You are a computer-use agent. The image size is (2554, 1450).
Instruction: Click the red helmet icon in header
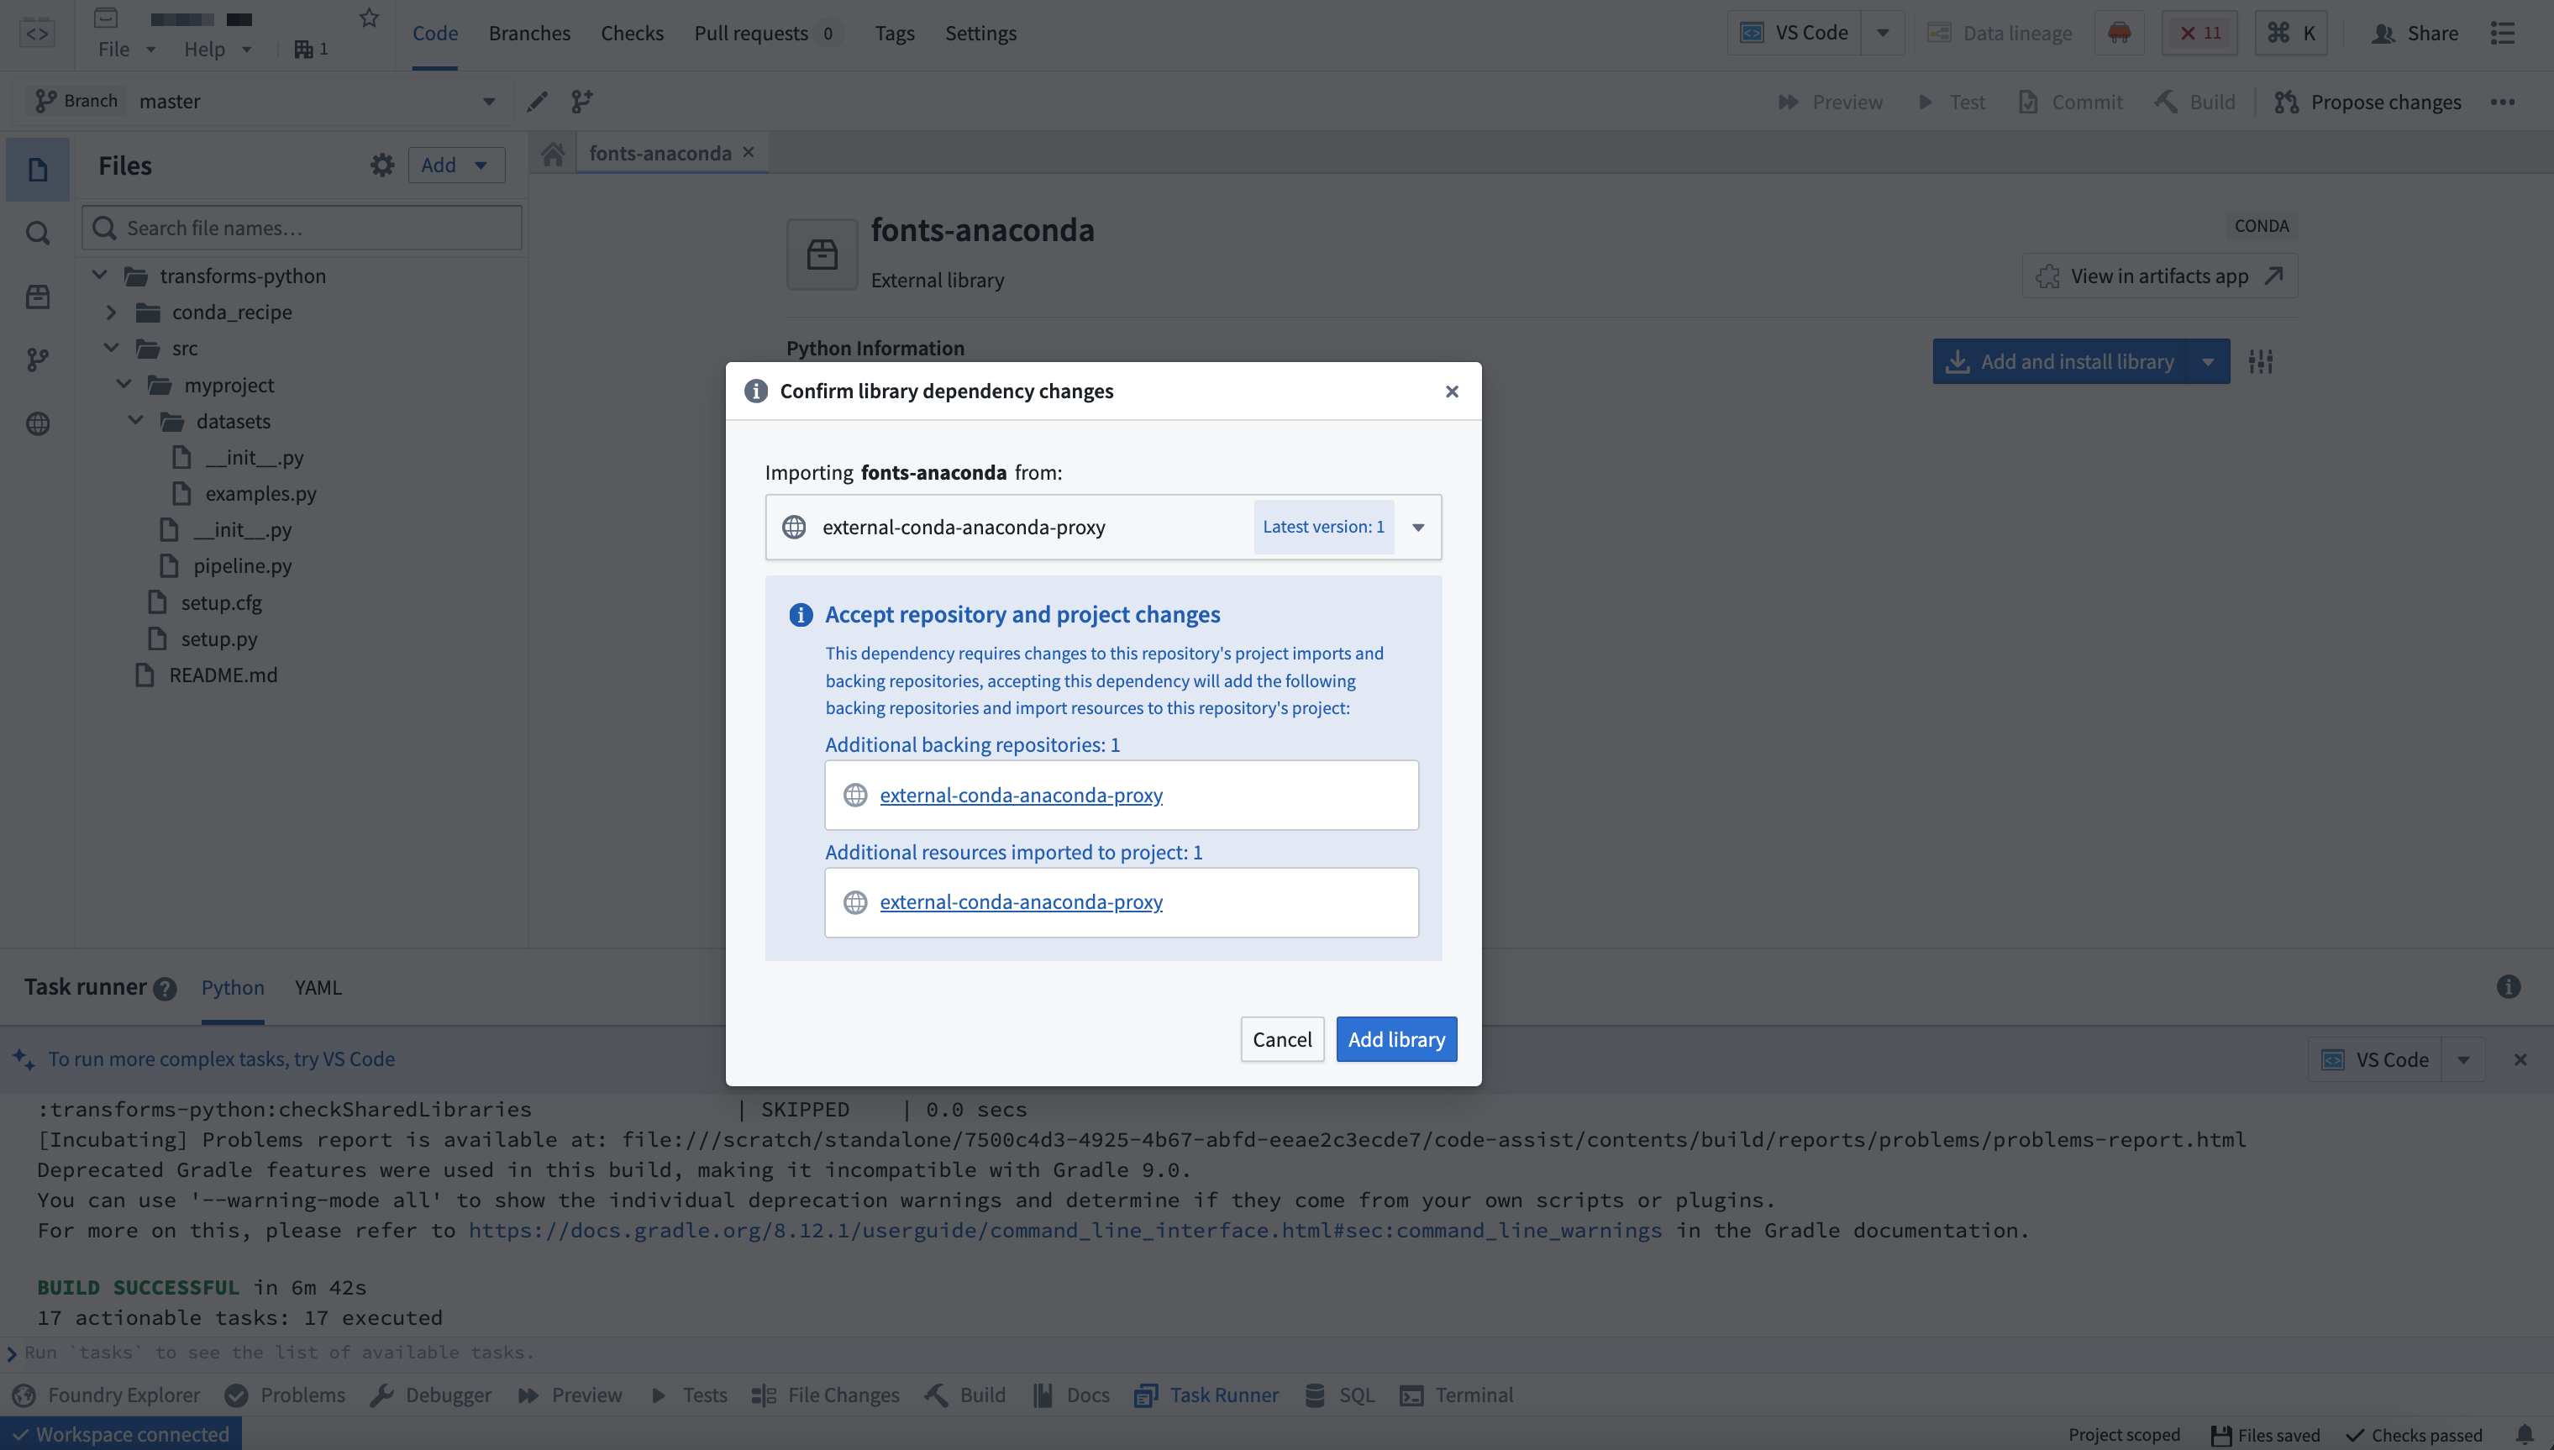tap(2120, 34)
